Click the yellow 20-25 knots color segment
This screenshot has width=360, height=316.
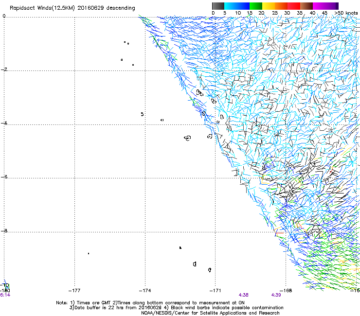[x=269, y=6]
